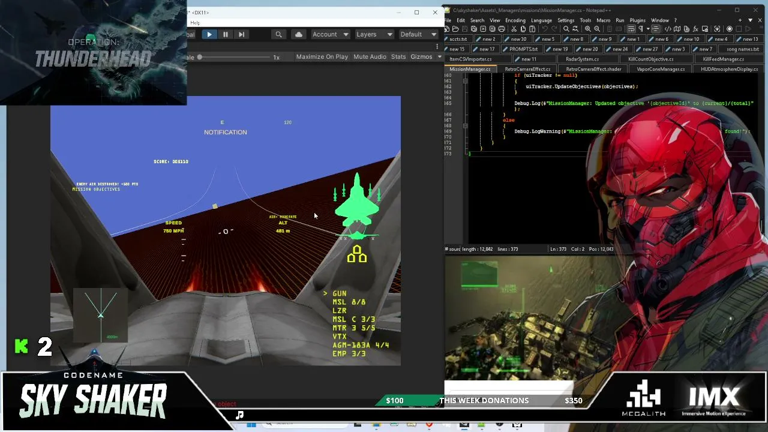Open the Notepad++ tab list dropdown arrow
This screenshot has height=432, width=768.
(x=750, y=20)
